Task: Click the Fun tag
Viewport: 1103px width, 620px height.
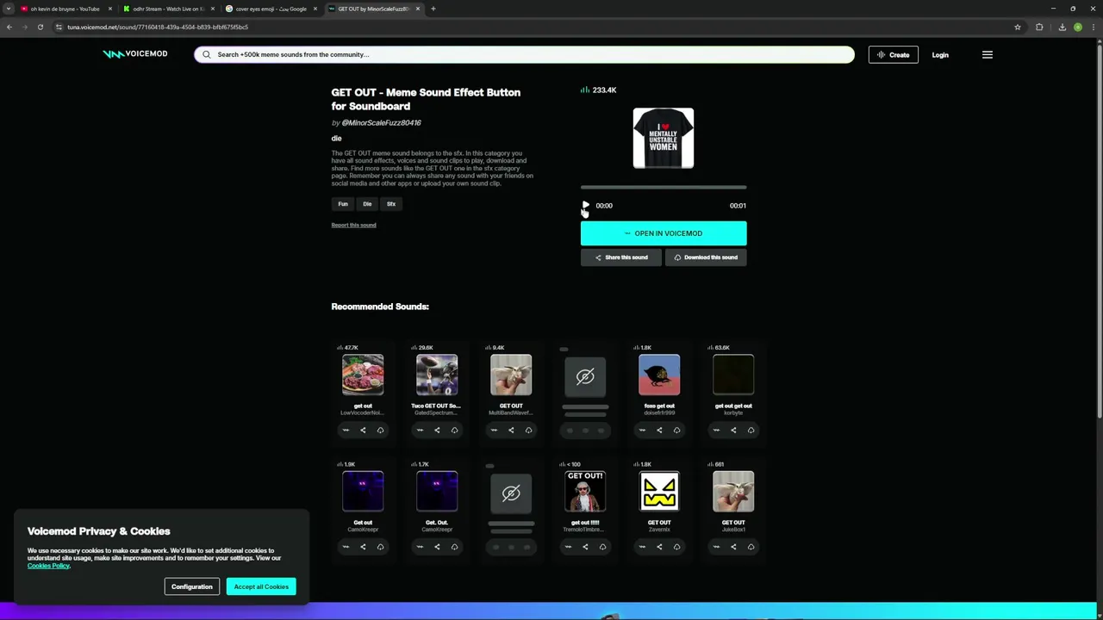Action: 343,204
